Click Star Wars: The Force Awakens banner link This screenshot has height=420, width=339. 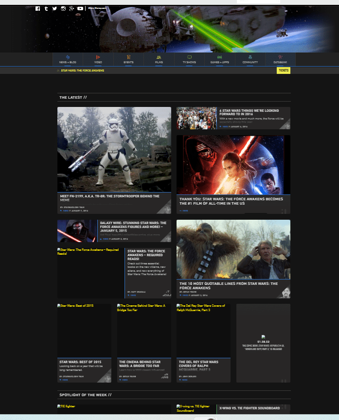click(83, 70)
